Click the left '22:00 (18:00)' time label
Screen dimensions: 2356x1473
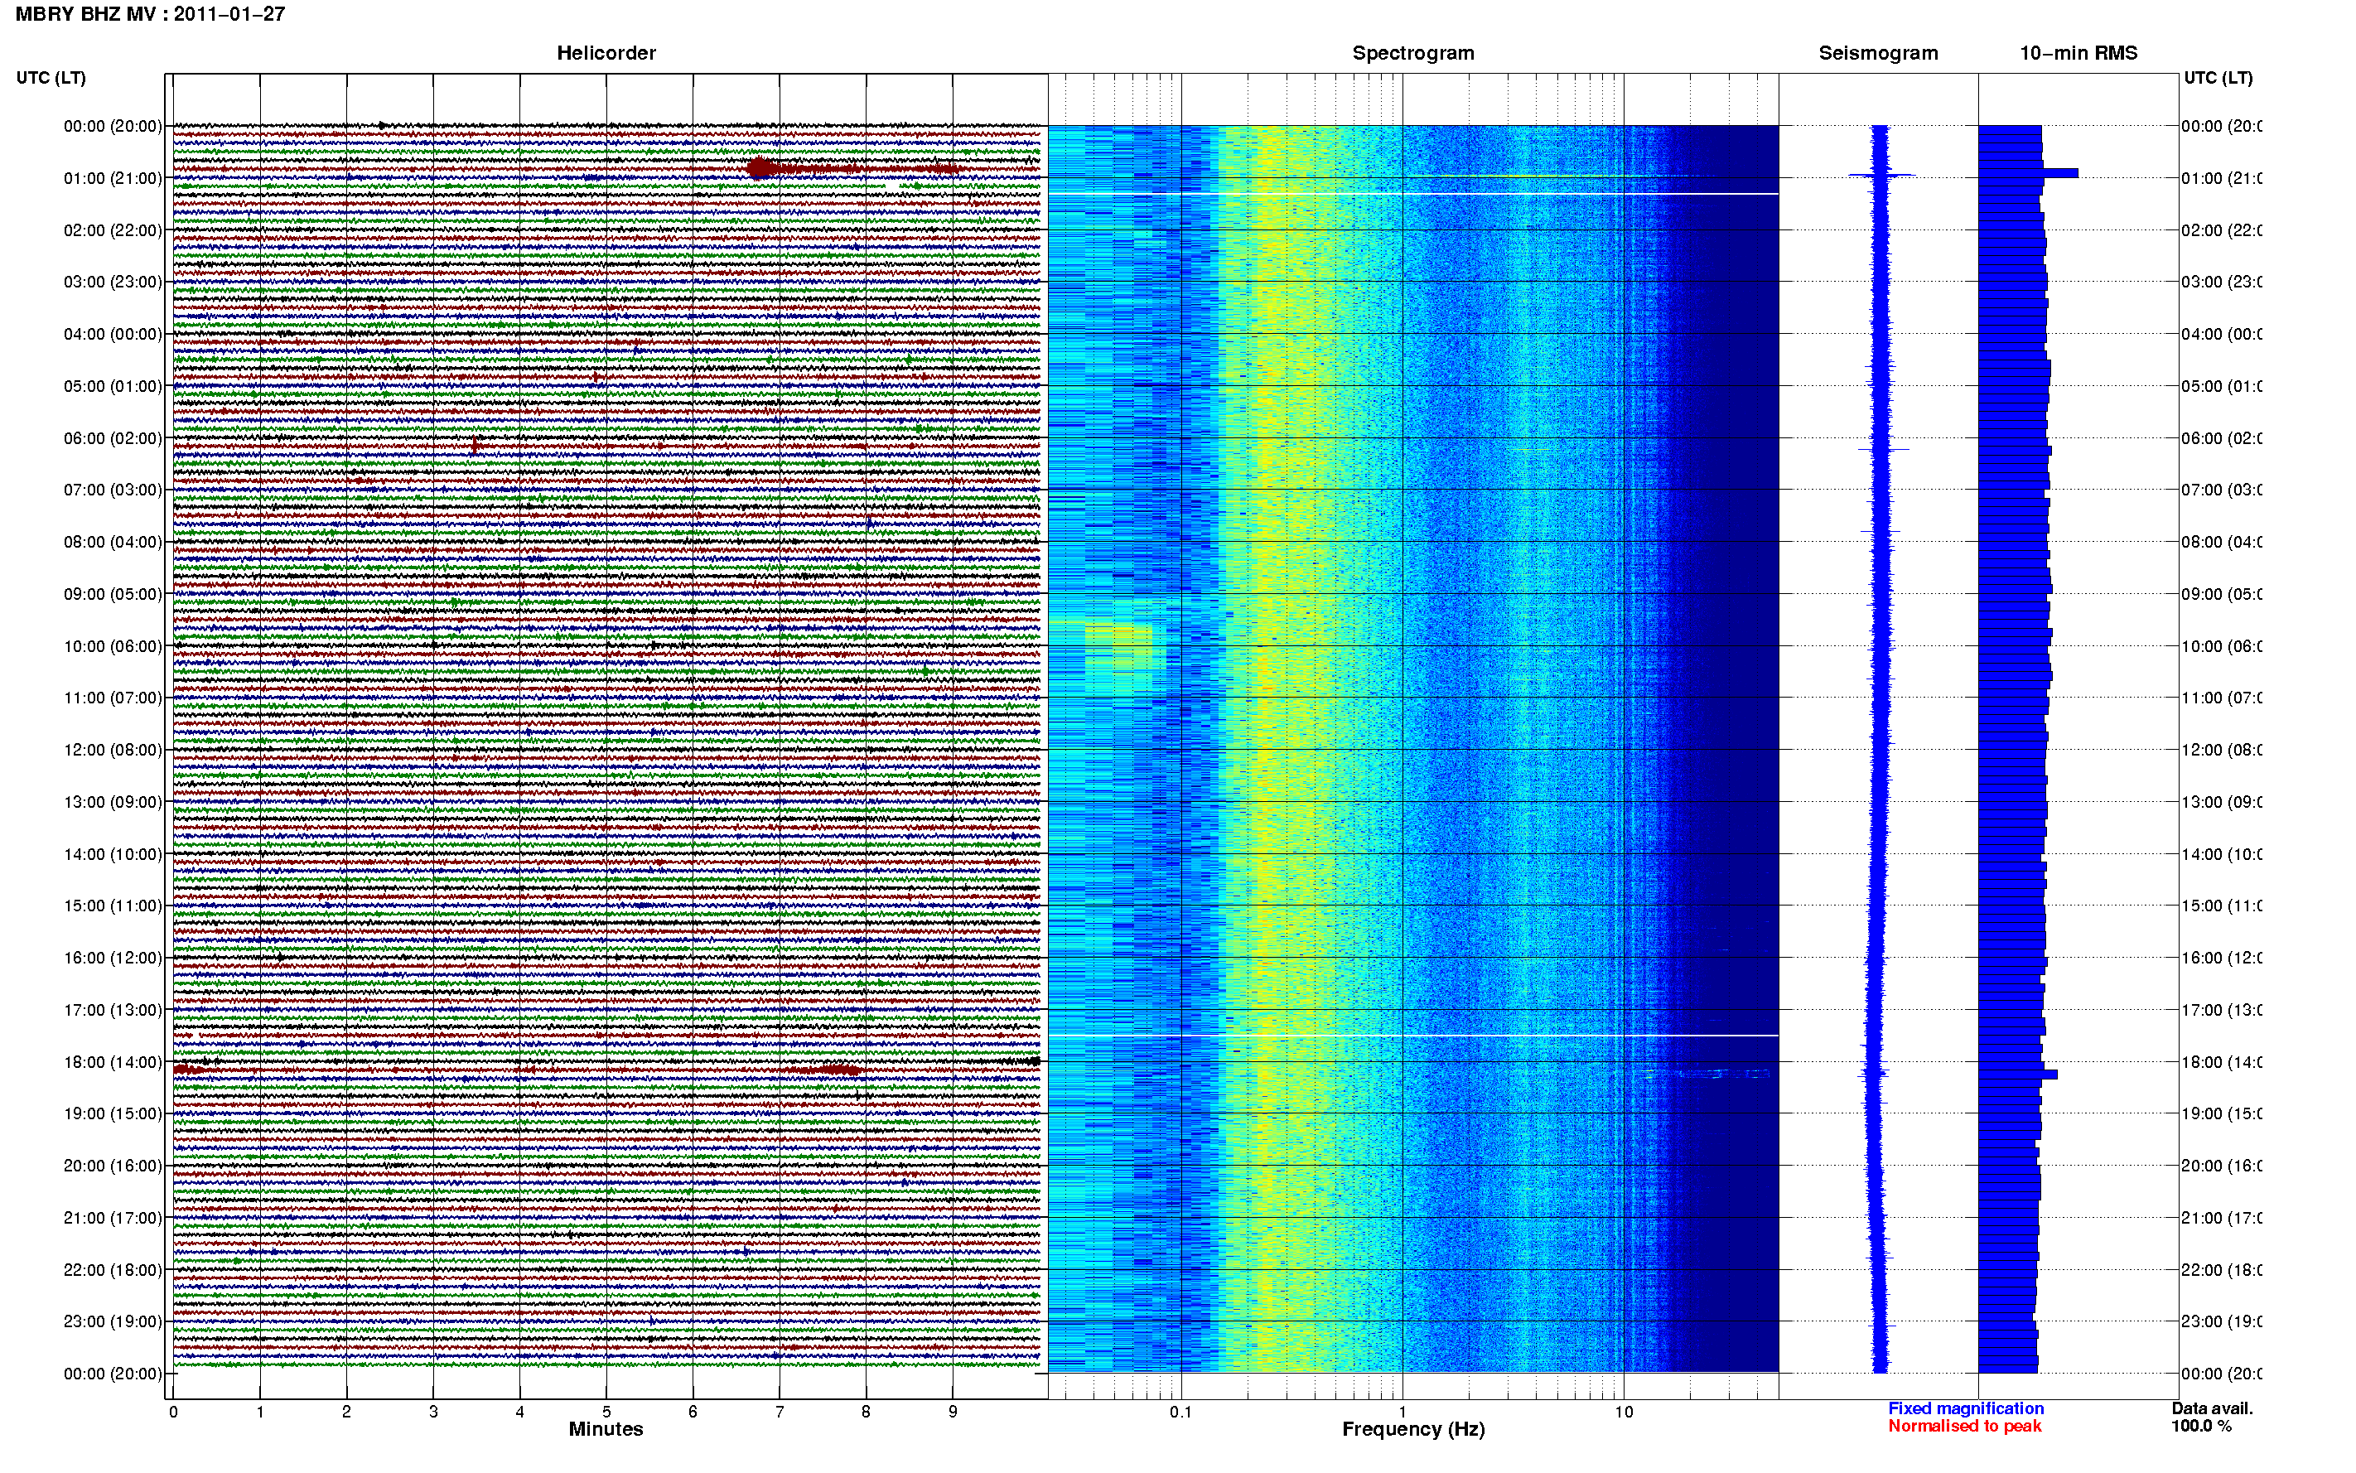[x=113, y=1269]
